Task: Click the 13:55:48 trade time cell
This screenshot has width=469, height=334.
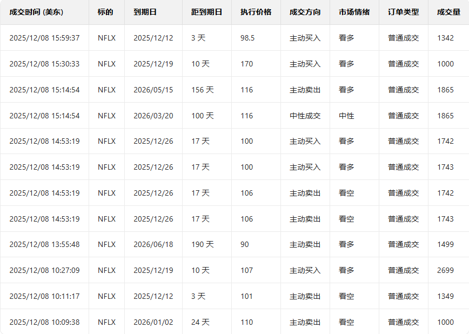Action: [x=44, y=244]
